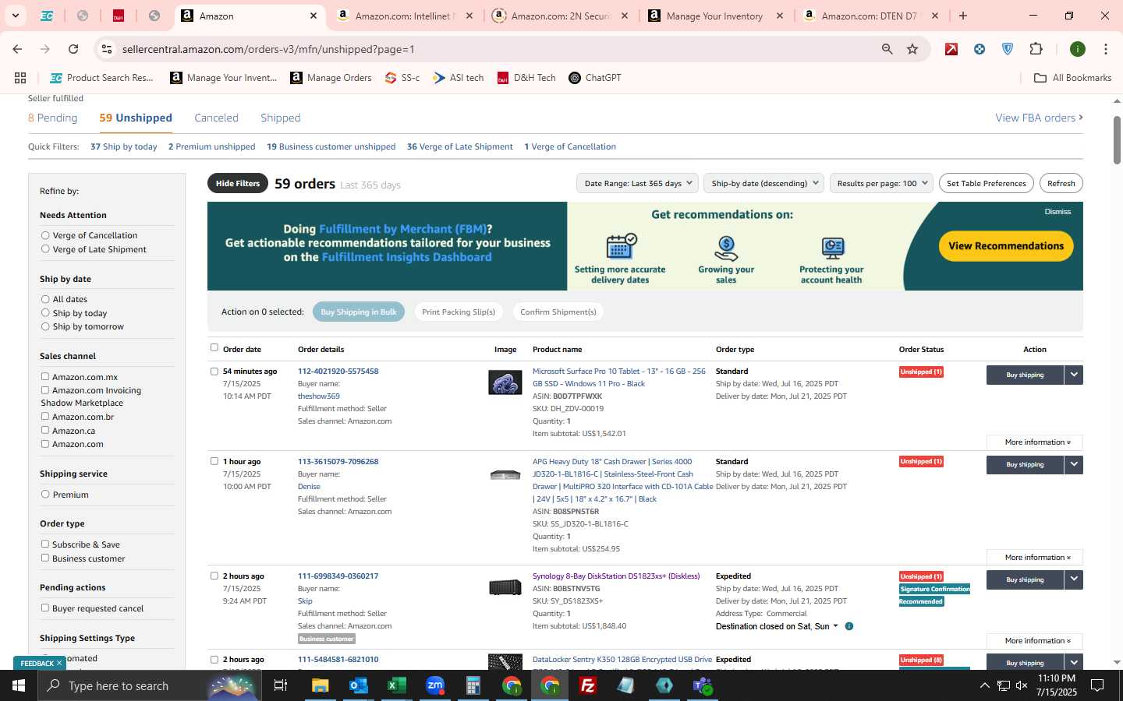This screenshot has width=1123, height=701.
Task: Open Excel from the taskbar
Action: click(397, 685)
